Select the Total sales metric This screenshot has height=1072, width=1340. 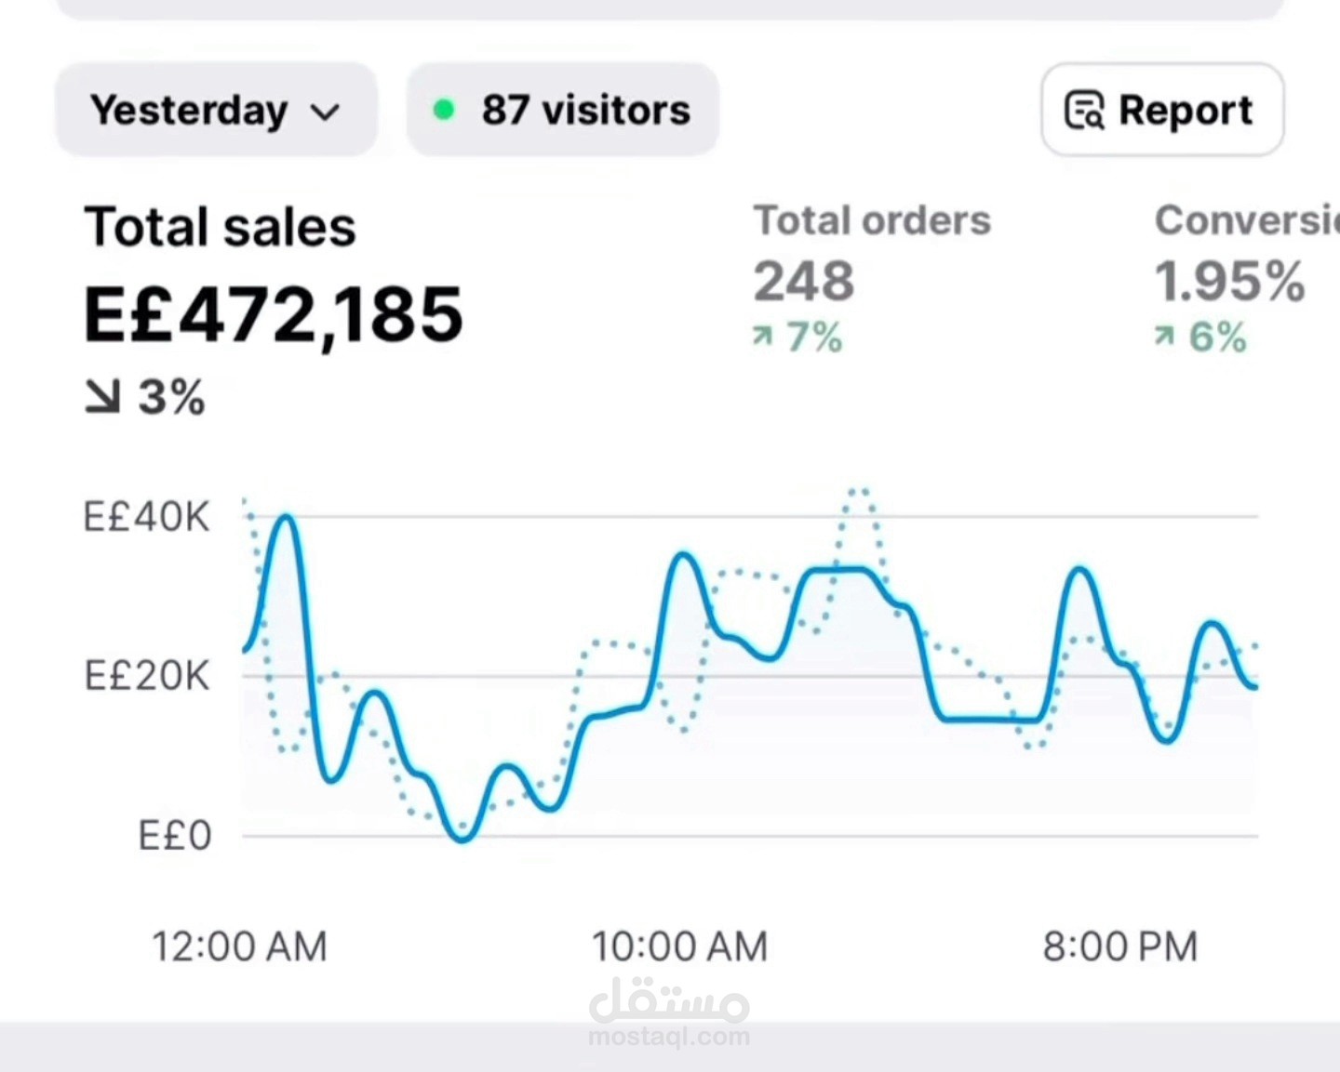click(x=220, y=227)
